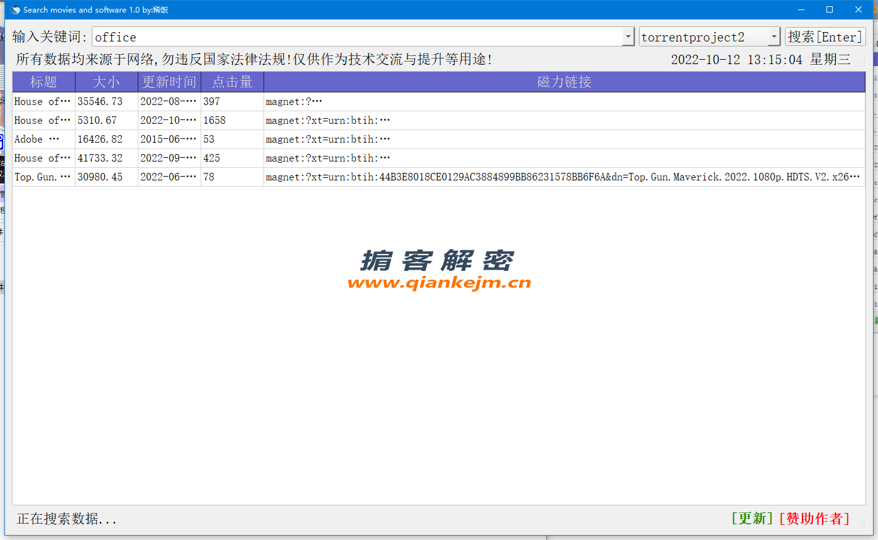Screen dimensions: 878x540
Task: Click the size cell 5310.67
Action: (107, 121)
